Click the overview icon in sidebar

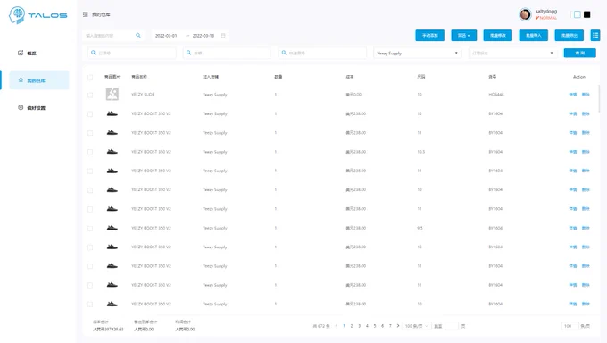click(21, 53)
